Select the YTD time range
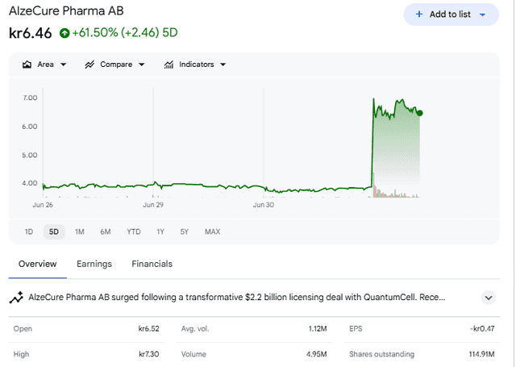Viewport: 516px width, 367px height. tap(134, 231)
